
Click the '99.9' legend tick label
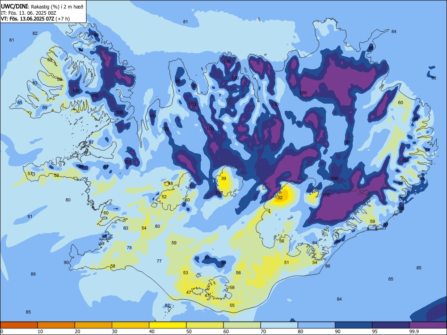[x=413, y=331]
